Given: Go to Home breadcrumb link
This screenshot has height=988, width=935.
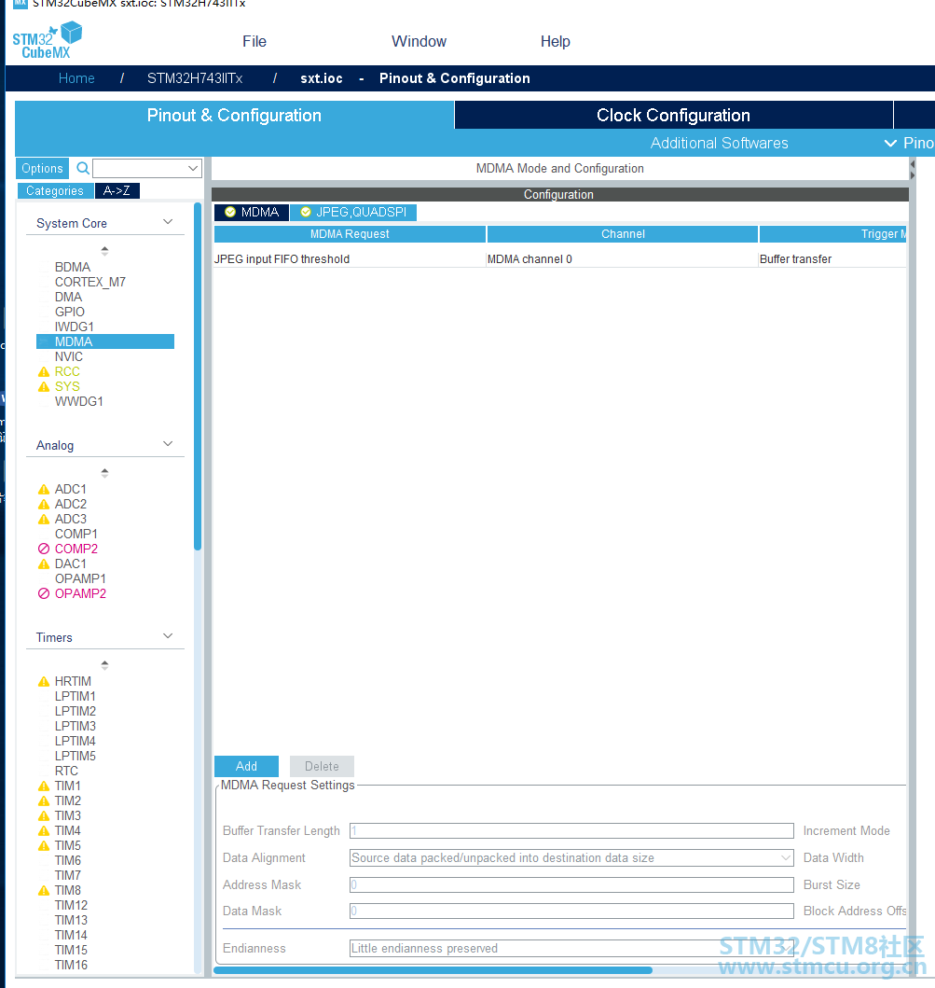Looking at the screenshot, I should tap(76, 78).
